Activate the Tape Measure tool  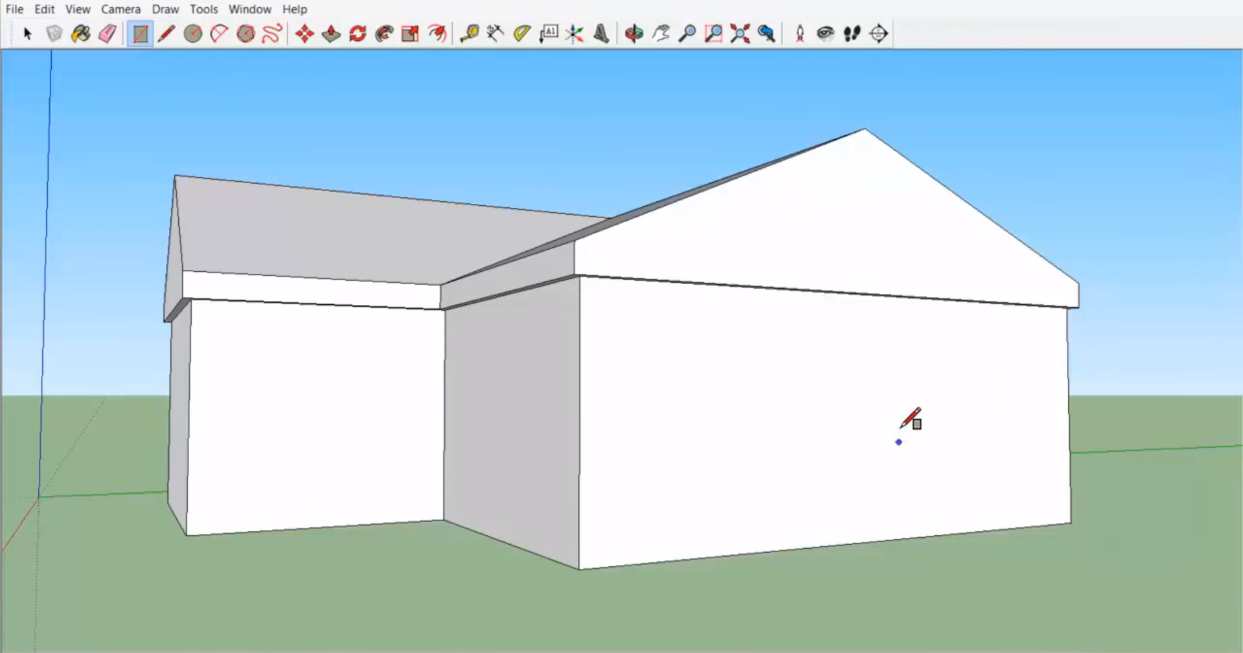(469, 34)
